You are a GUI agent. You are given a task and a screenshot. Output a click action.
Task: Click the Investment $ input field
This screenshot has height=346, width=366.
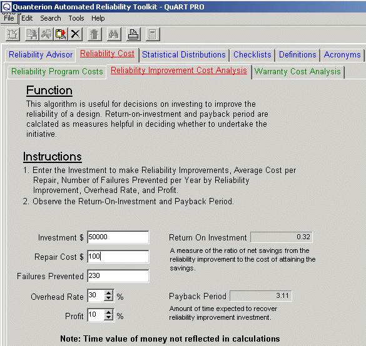pos(118,237)
